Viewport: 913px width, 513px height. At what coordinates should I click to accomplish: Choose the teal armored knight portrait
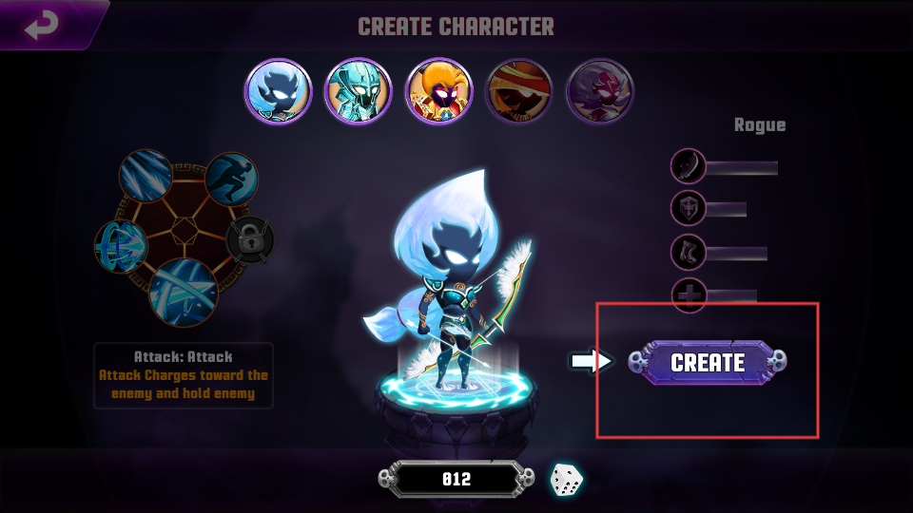coord(359,91)
